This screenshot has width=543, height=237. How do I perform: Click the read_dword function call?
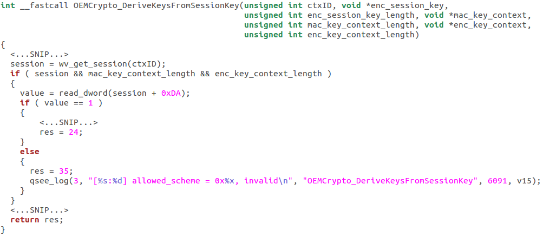pos(83,94)
